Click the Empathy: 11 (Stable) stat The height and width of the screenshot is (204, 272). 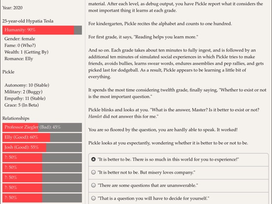[x=25, y=99]
